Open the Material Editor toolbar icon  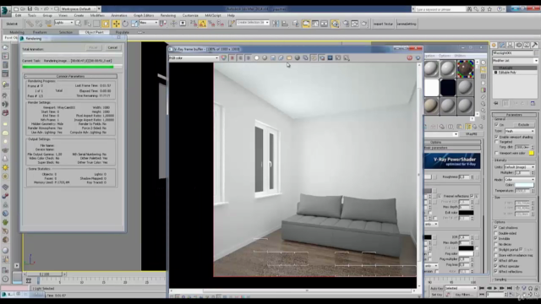pos(335,24)
